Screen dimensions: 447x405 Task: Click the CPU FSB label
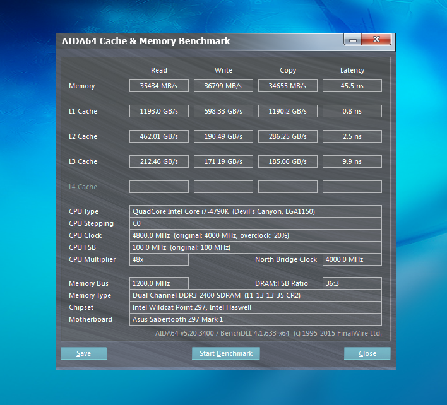[x=82, y=247]
